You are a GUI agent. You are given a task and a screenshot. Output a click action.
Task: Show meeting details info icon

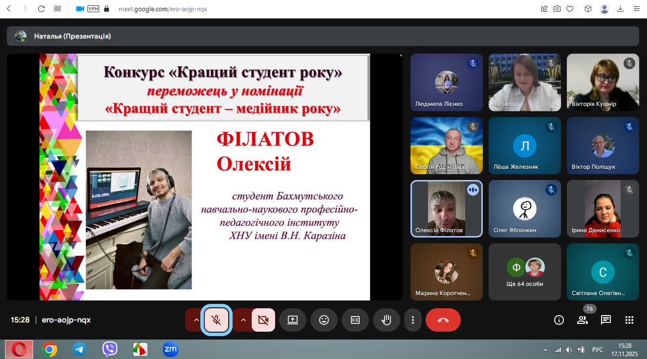[559, 320]
